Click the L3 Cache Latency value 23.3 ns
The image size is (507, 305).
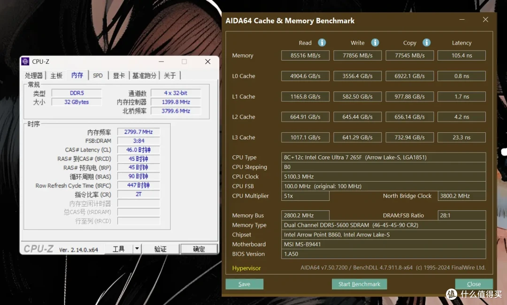(462, 137)
